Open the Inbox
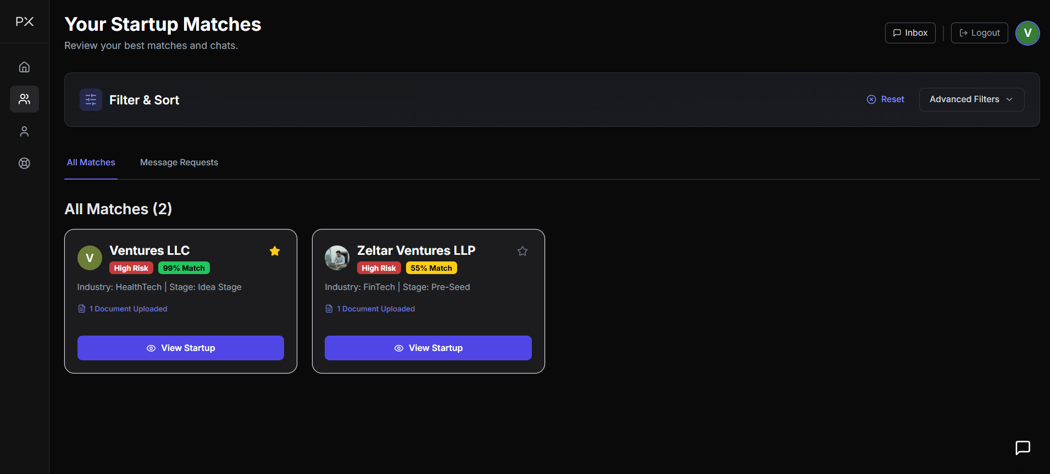1050x474 pixels. (x=910, y=32)
